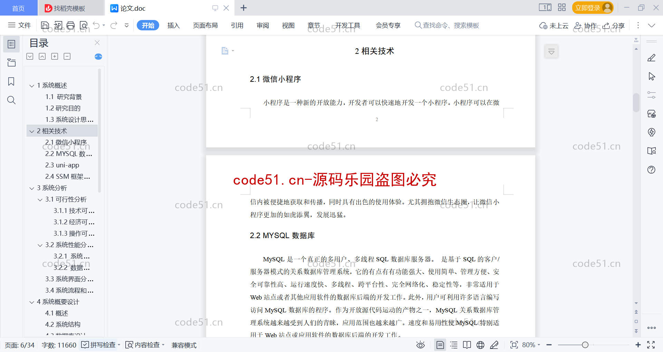Close the 目录 panel
This screenshot has width=663, height=352.
(x=97, y=43)
